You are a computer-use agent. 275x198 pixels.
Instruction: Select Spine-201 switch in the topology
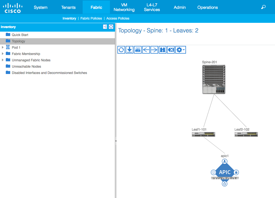tap(214, 79)
